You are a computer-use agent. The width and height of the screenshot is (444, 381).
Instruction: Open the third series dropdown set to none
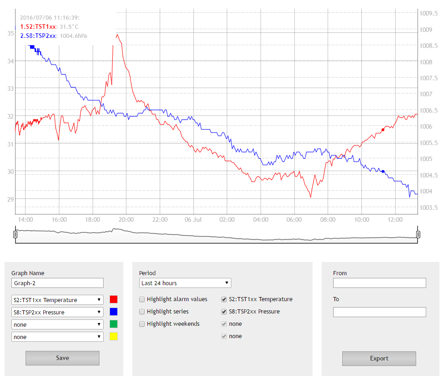point(57,324)
